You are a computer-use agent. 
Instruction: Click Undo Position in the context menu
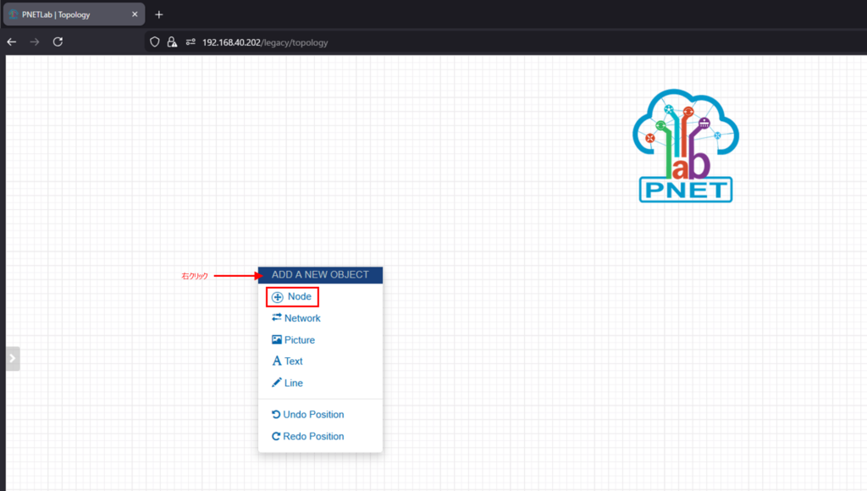tap(307, 415)
